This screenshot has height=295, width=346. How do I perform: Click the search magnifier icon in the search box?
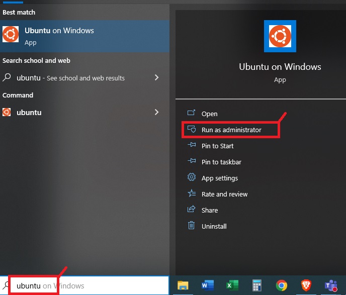[6, 285]
